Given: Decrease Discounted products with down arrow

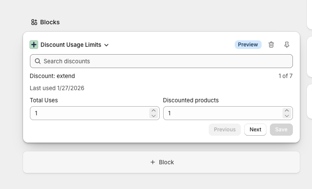Looking at the screenshot, I should pos(287,116).
